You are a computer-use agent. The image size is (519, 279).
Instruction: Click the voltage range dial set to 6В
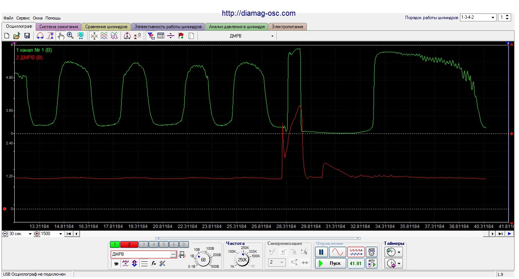203,259
